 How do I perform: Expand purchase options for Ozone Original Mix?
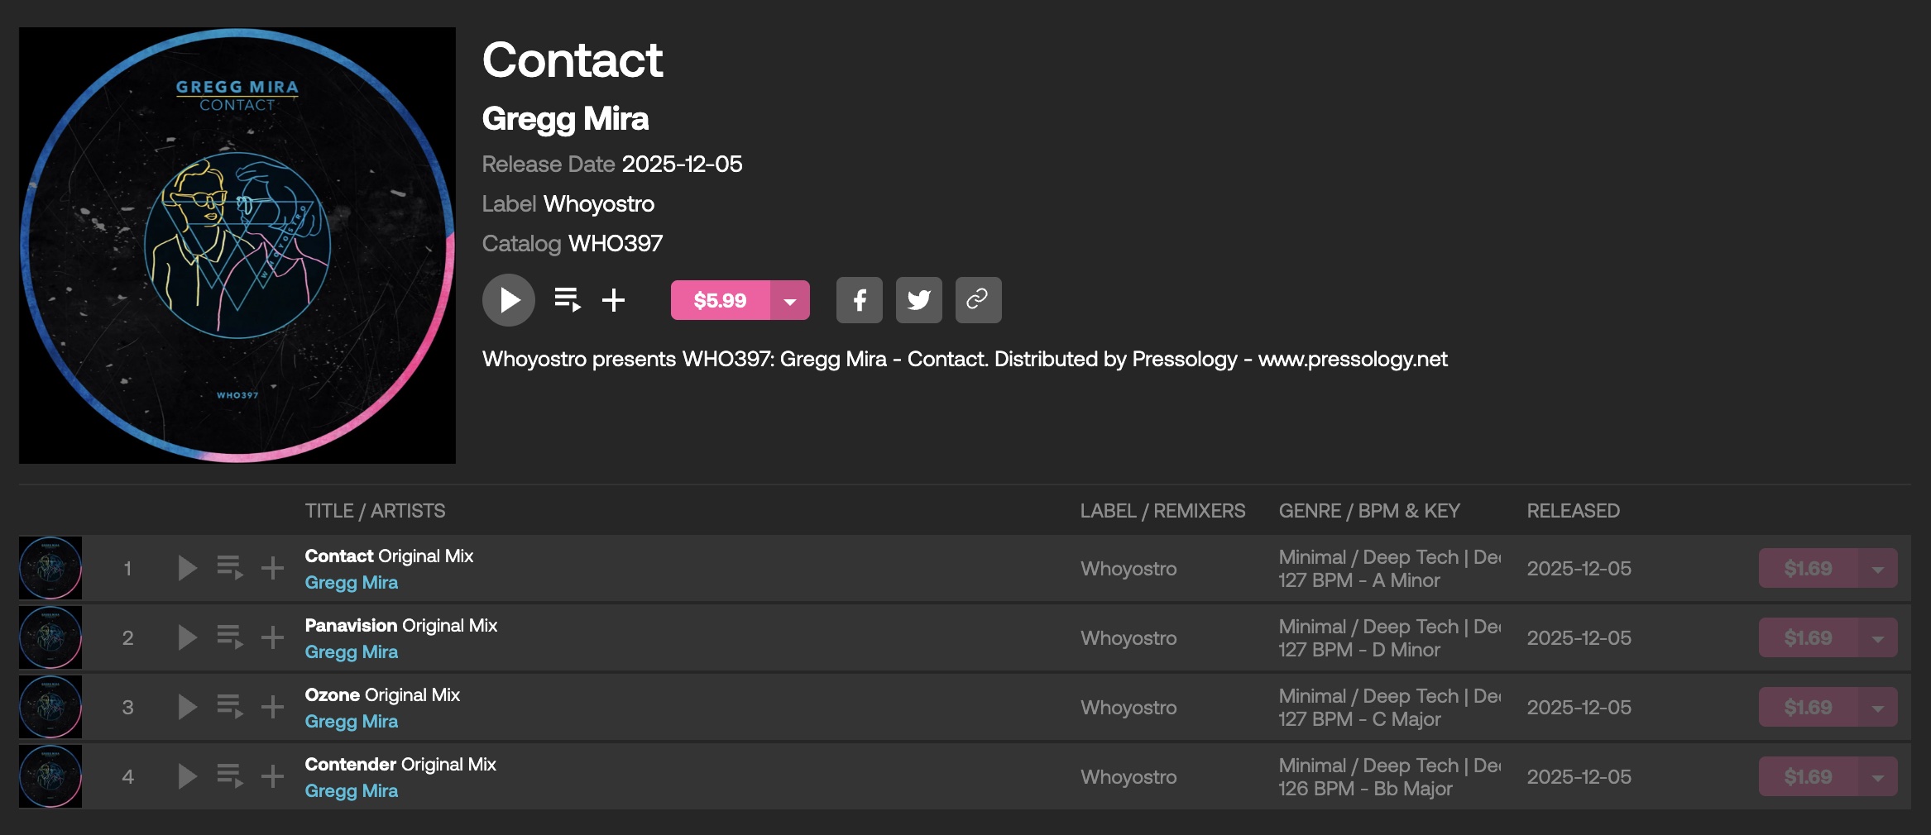[1877, 708]
